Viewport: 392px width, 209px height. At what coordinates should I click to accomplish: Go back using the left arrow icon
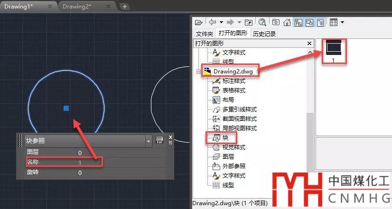(212, 22)
